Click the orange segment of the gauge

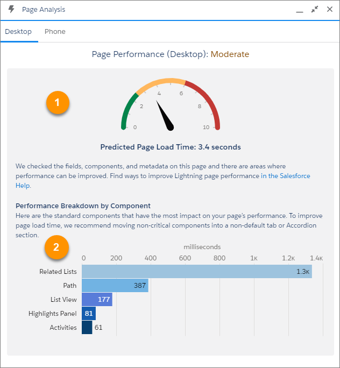pyautogui.click(x=161, y=84)
